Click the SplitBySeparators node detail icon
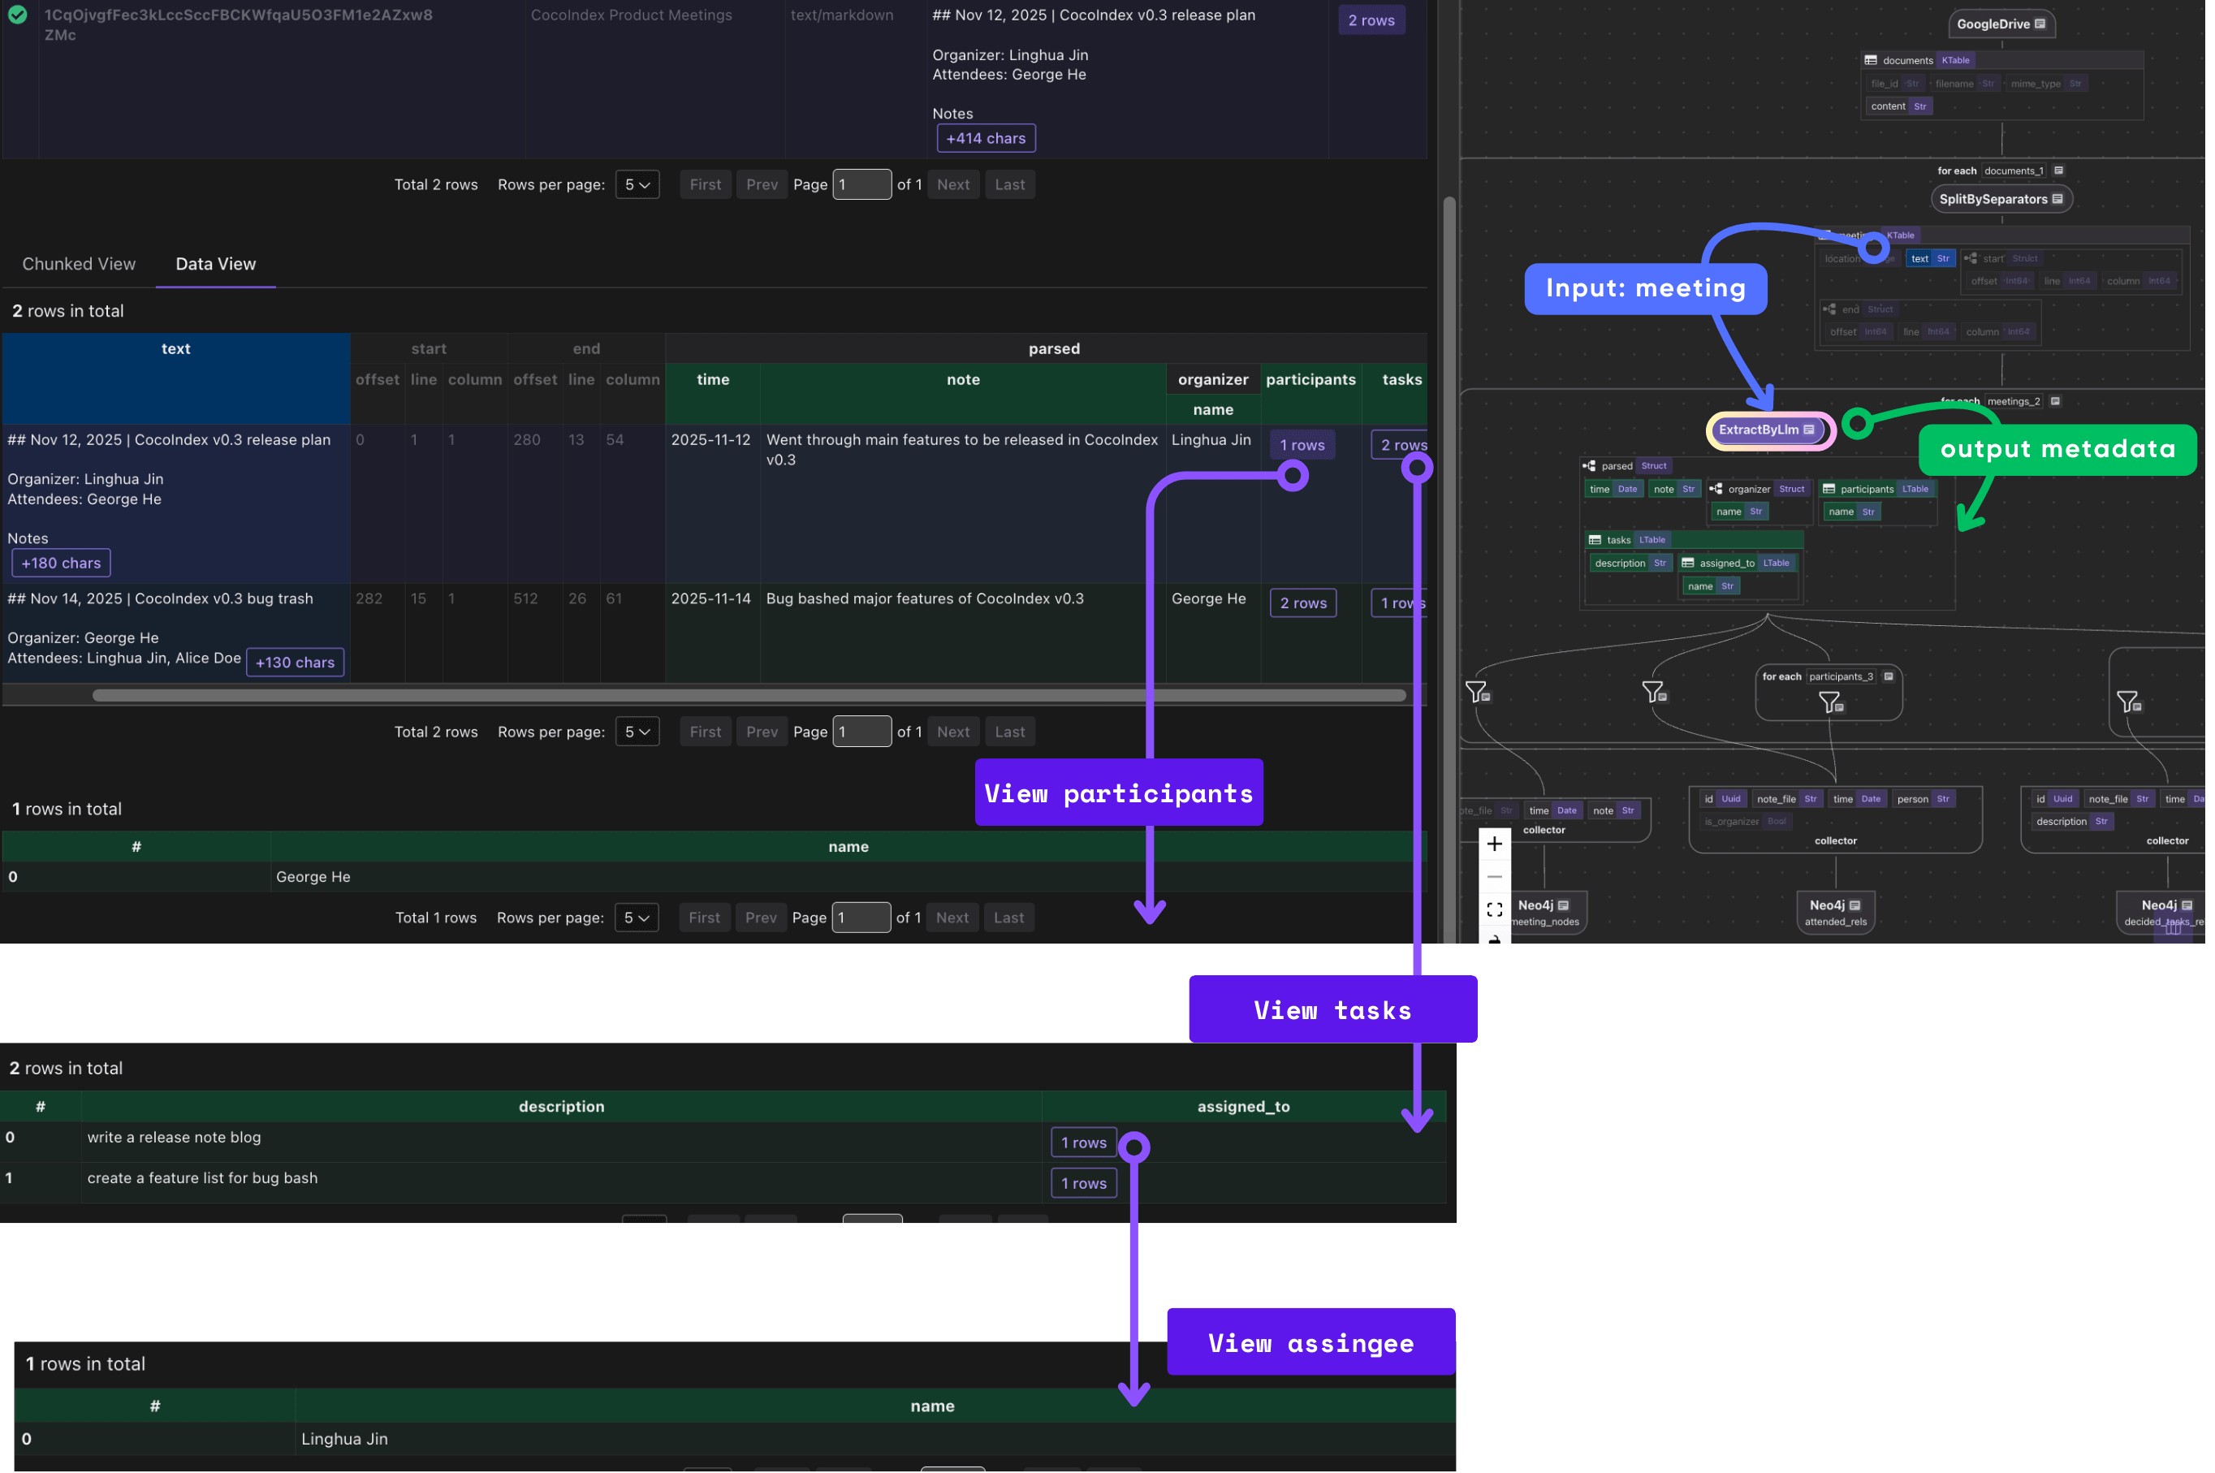Screen dimensions: 2215x1473 pos(2058,200)
